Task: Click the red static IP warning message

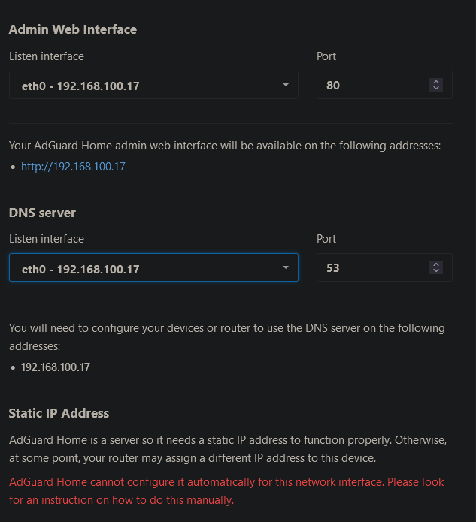Action: [226, 491]
